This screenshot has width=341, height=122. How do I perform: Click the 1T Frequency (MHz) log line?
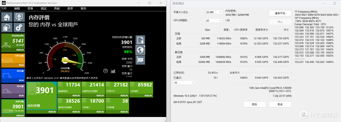(306, 12)
